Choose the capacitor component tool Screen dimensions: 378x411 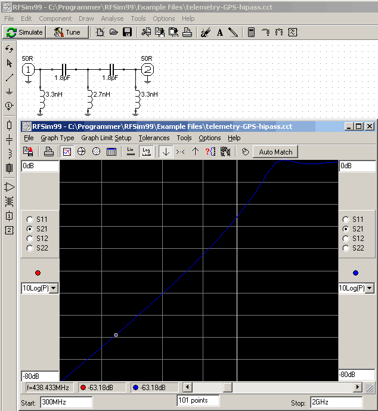tap(9, 139)
